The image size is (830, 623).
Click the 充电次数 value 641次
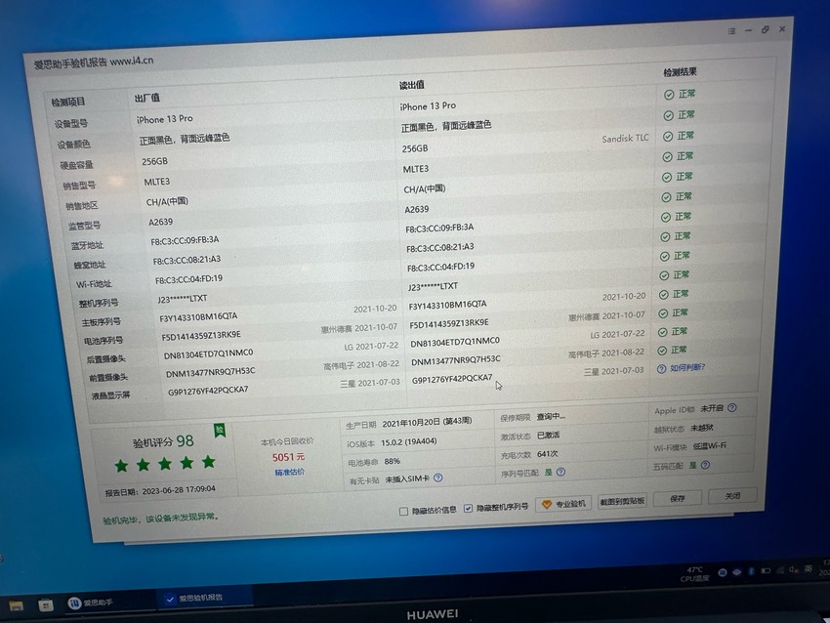pos(548,454)
